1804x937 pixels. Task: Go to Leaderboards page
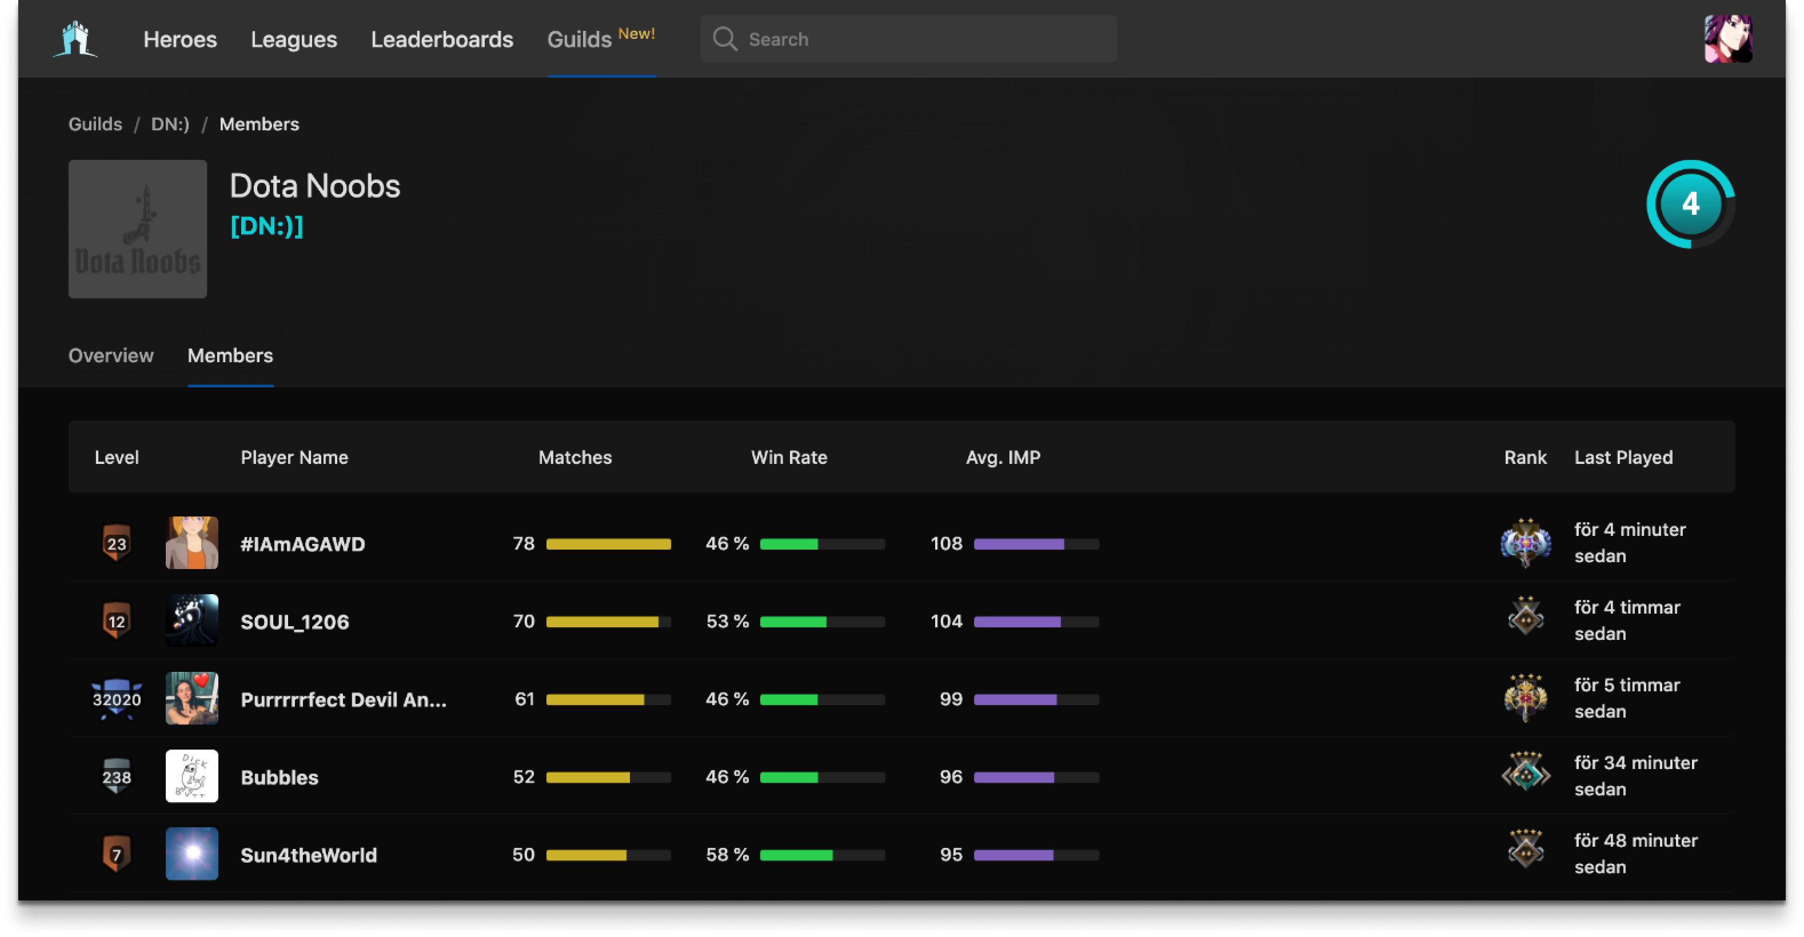pyautogui.click(x=442, y=39)
